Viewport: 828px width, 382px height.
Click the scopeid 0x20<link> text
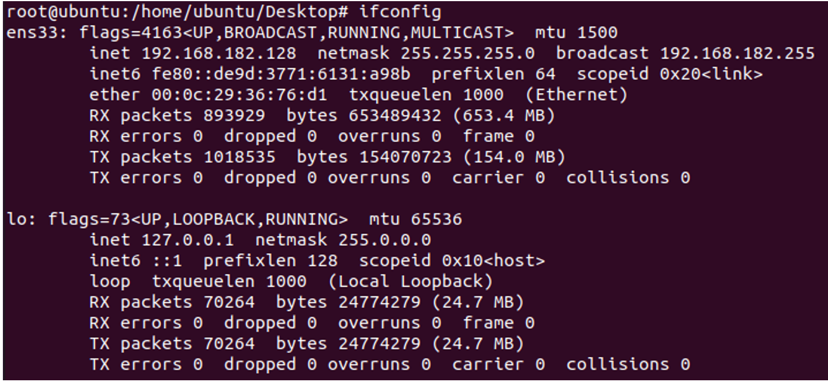click(670, 74)
